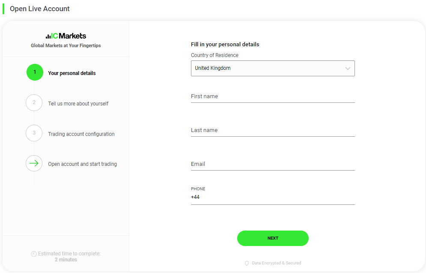This screenshot has height=273, width=426.
Task: Open the United Kingdom country dropdown
Action: click(x=273, y=68)
